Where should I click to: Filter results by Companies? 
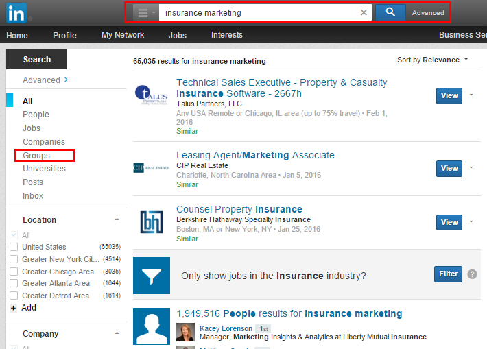[x=44, y=142]
